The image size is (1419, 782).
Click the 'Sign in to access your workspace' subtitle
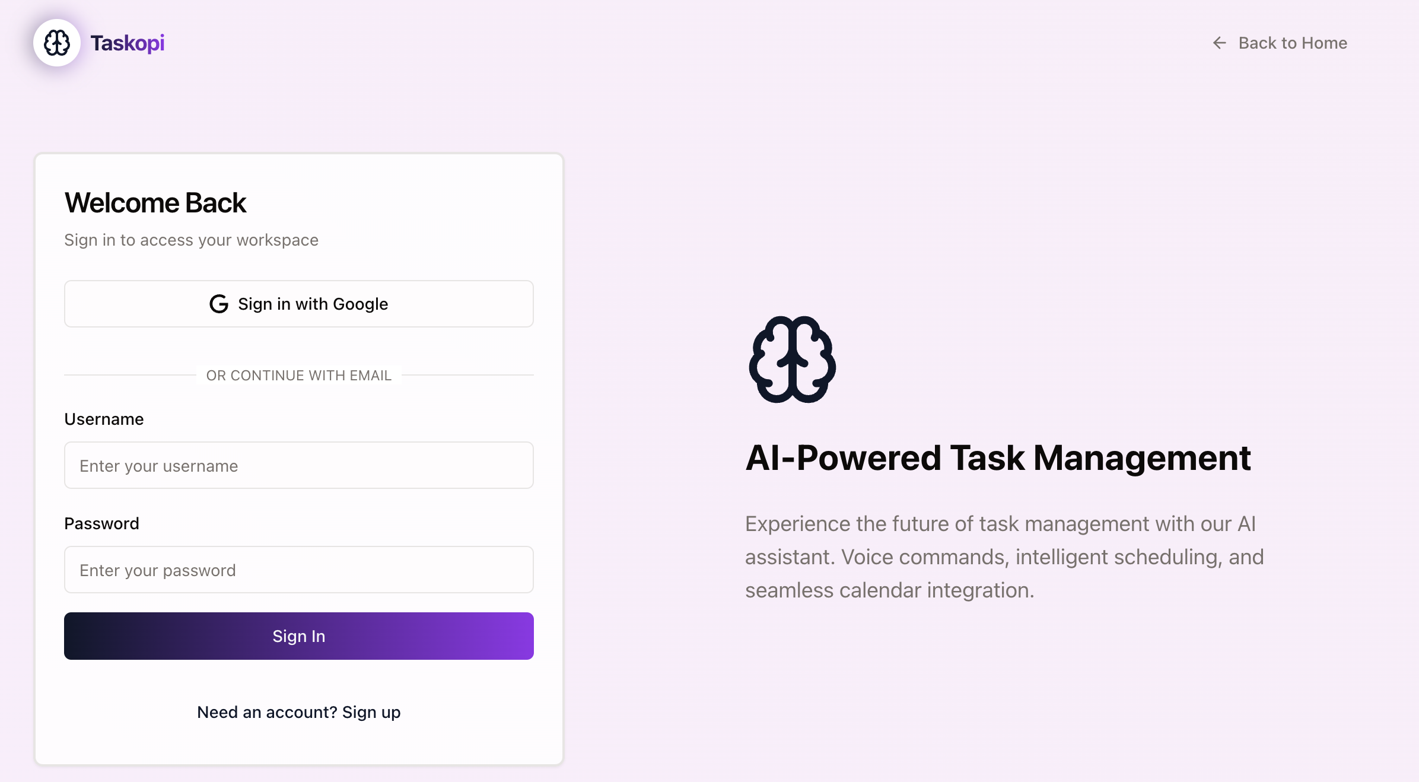pyautogui.click(x=191, y=240)
